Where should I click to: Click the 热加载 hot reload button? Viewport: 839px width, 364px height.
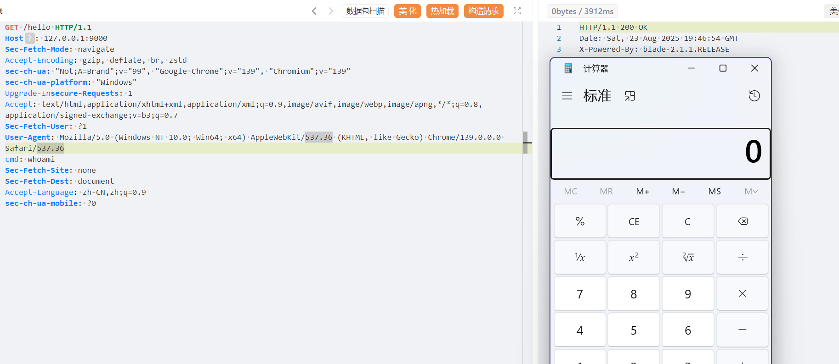pos(442,11)
